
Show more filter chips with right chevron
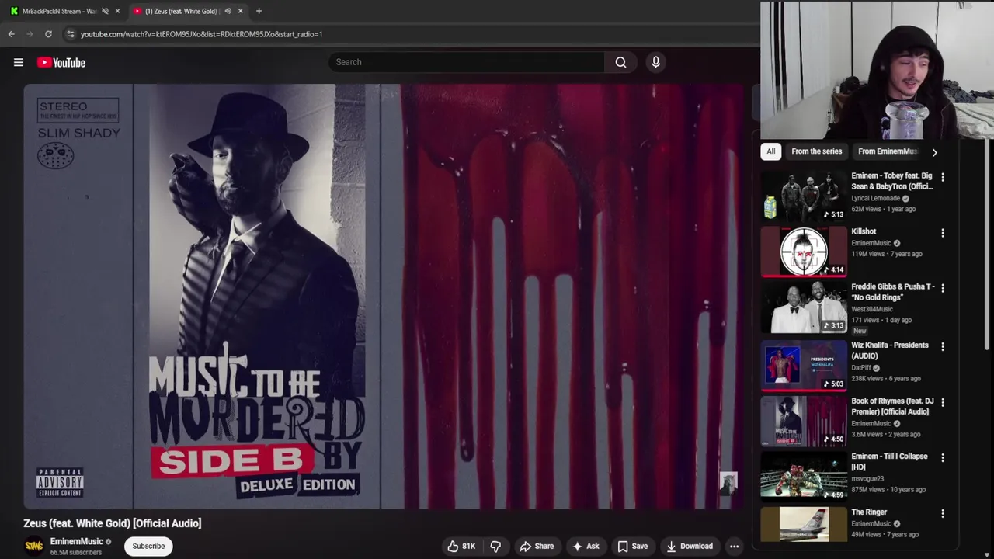pyautogui.click(x=934, y=152)
